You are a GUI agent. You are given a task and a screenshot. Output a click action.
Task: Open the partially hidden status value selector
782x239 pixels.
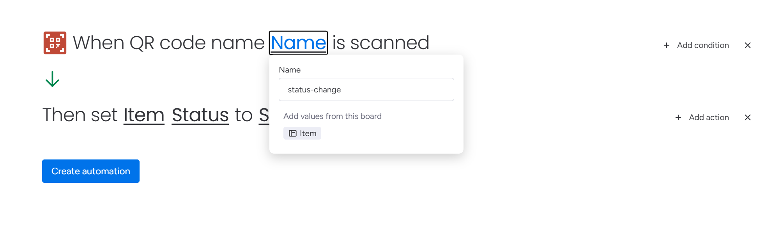pos(264,115)
